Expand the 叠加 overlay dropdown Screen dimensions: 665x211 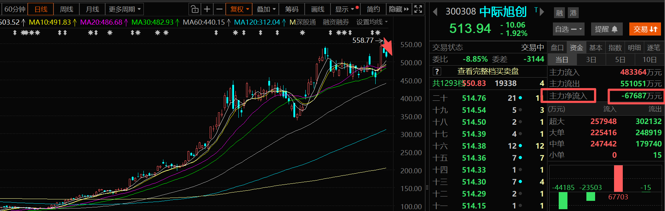point(266,9)
